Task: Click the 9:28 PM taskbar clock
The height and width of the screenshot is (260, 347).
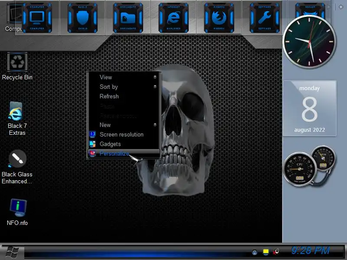Action: point(311,250)
